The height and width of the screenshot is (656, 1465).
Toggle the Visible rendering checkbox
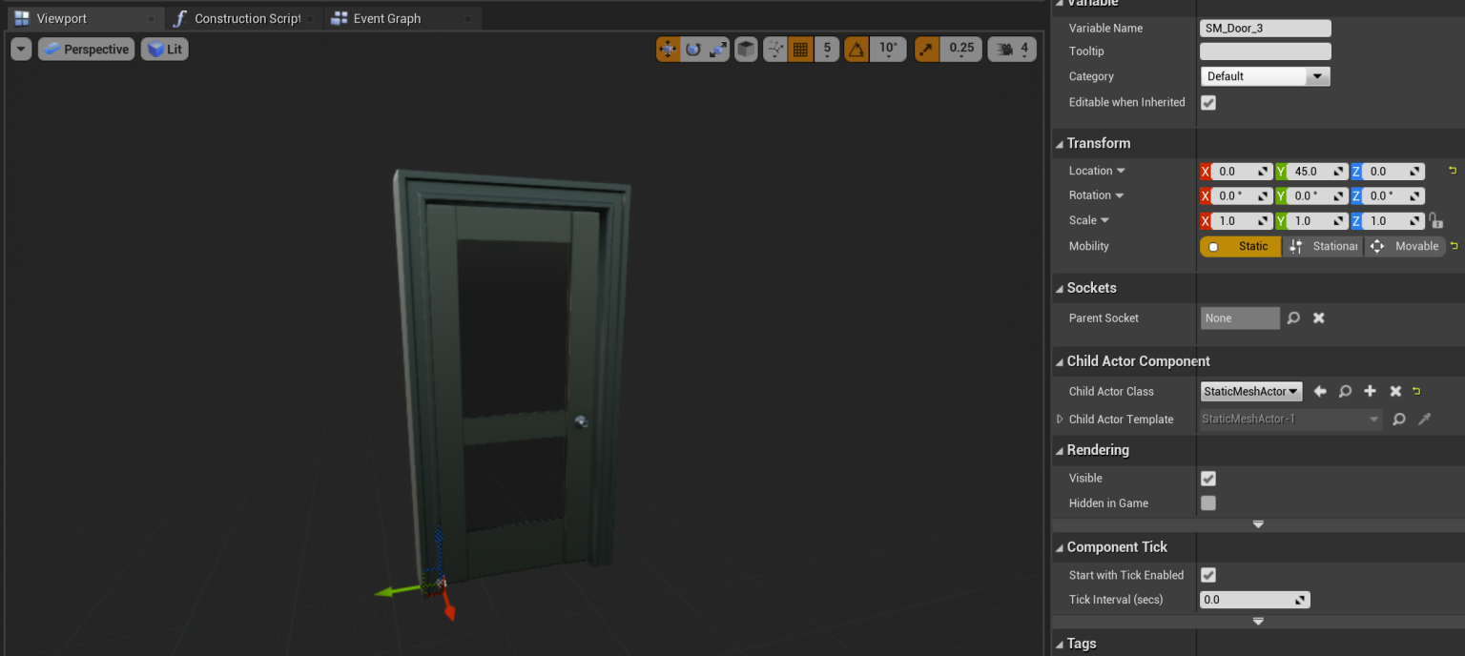tap(1208, 479)
